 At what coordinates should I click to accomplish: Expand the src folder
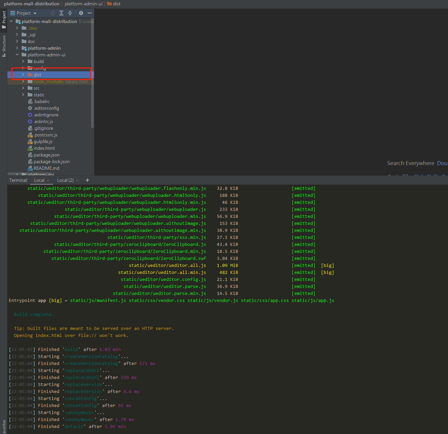[x=23, y=88]
